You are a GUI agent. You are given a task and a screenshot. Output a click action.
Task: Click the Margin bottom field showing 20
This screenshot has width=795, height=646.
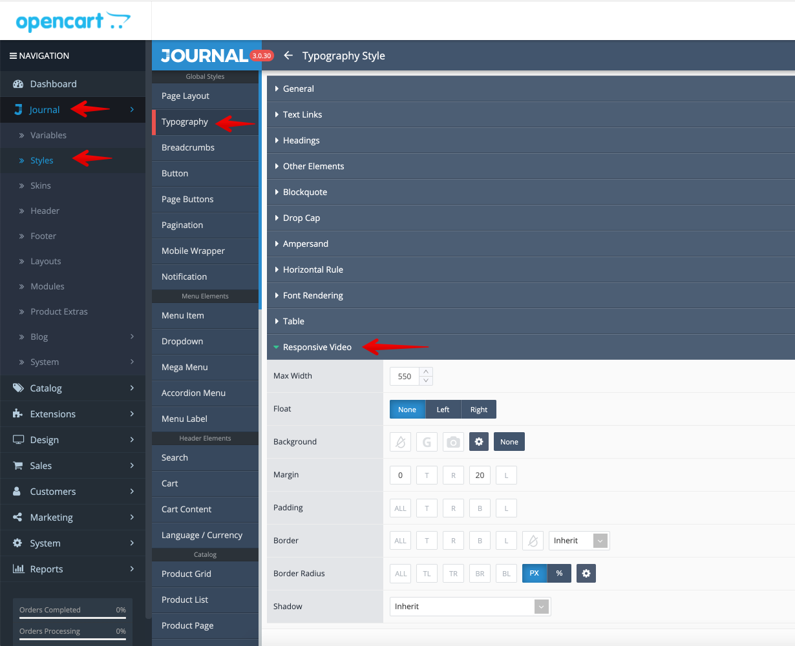pos(480,475)
